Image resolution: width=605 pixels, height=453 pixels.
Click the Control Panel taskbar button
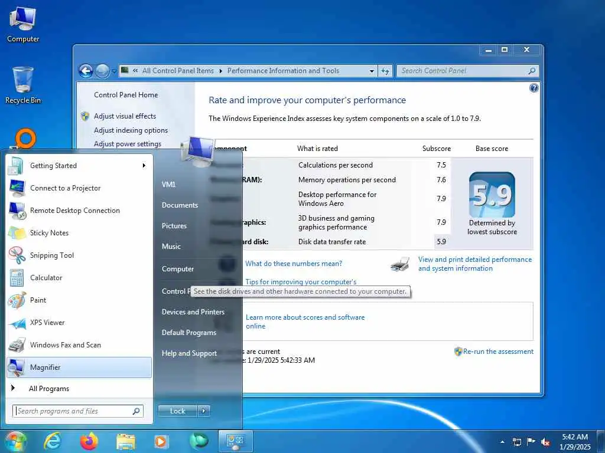(236, 441)
